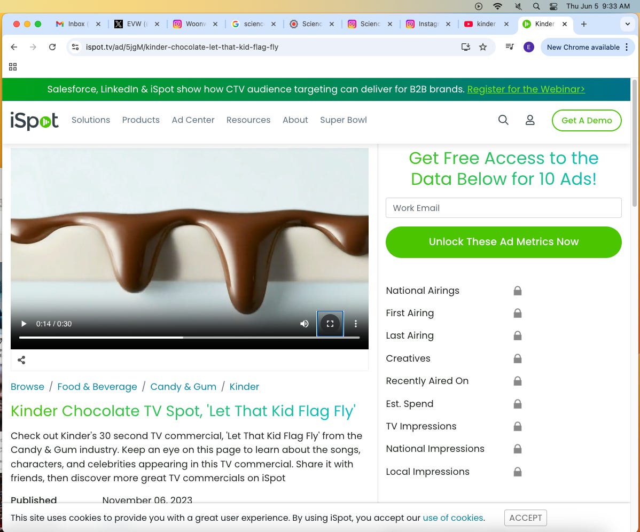Open the Candy & Gum breadcrumb
Viewport: 640px width, 532px height.
point(183,386)
